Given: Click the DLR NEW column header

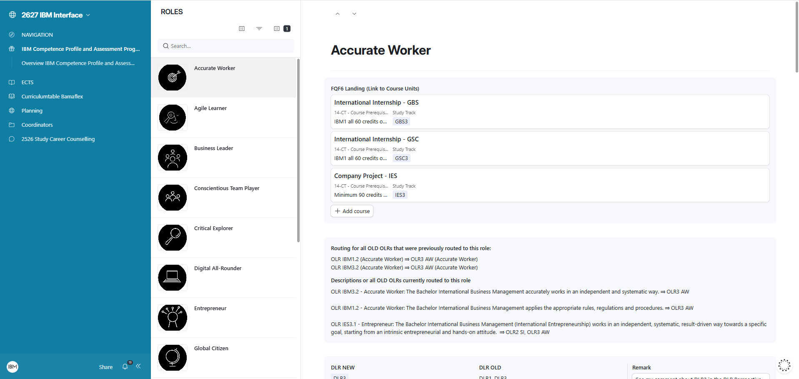Looking at the screenshot, I should coord(343,367).
